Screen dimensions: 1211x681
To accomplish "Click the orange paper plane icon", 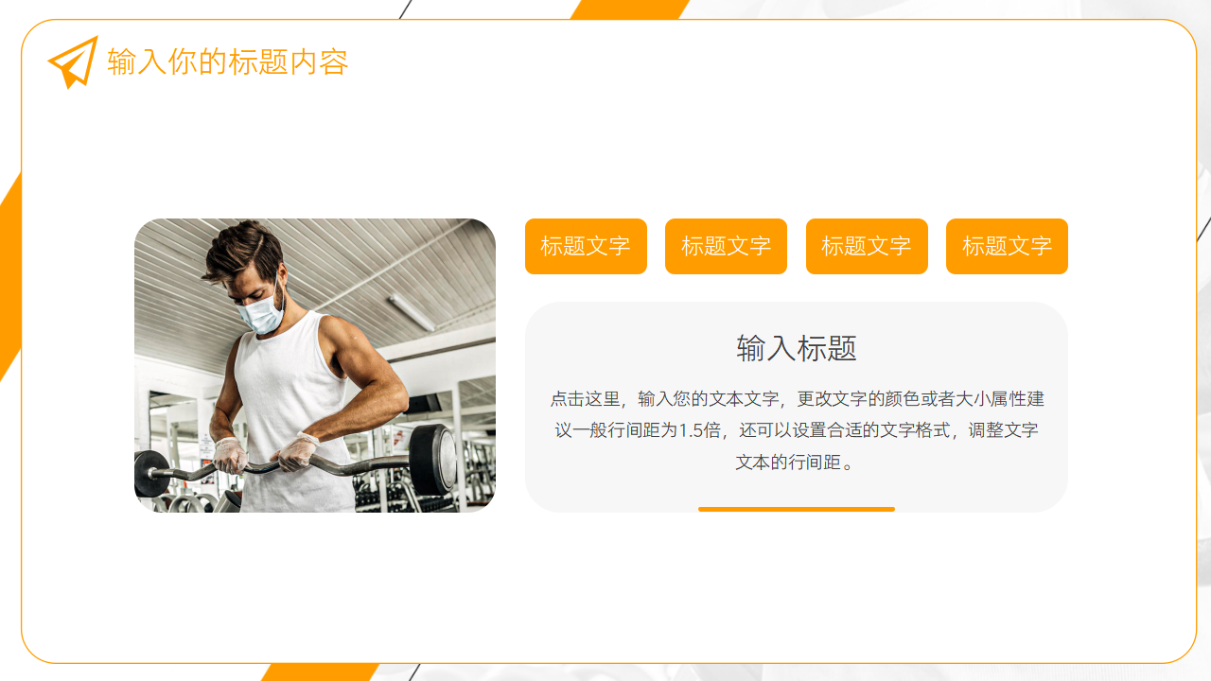I will [73, 62].
